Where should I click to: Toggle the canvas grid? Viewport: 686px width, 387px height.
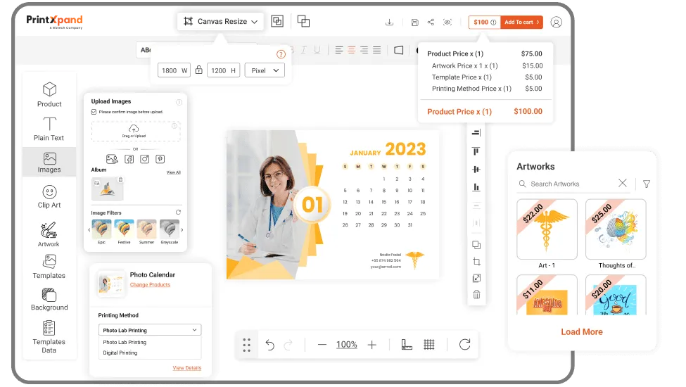[429, 345]
